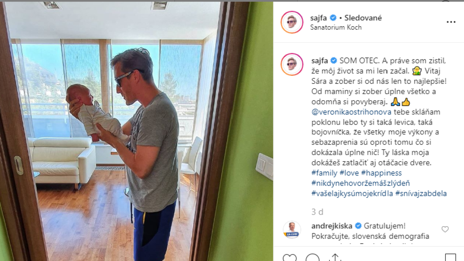Screen dimensions: 464x261
Task: Open the #love hashtag
Action: [x=349, y=173]
